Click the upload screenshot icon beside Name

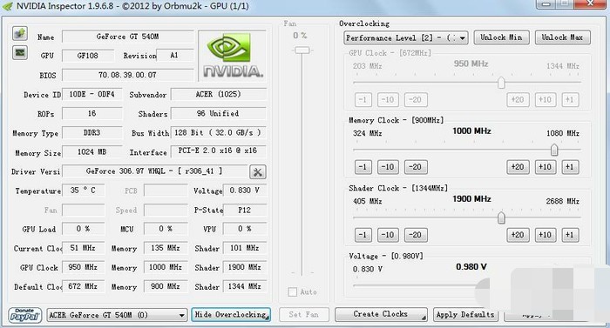click(20, 34)
